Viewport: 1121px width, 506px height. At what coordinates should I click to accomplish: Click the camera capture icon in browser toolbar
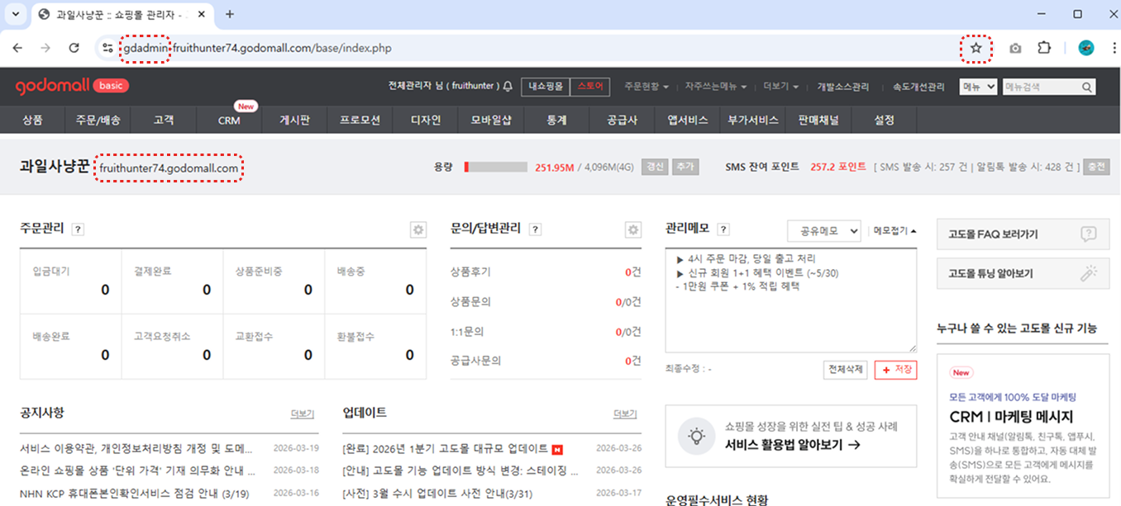tap(1015, 49)
